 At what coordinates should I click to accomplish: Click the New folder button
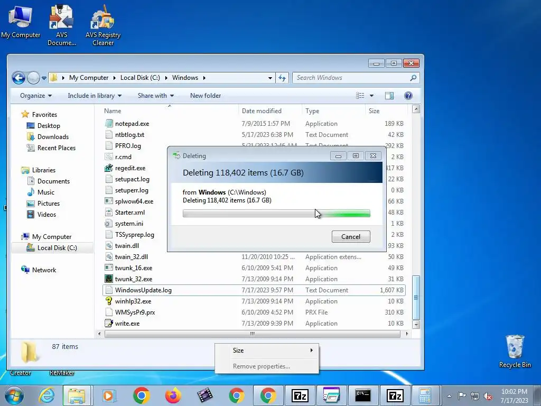[x=206, y=96]
